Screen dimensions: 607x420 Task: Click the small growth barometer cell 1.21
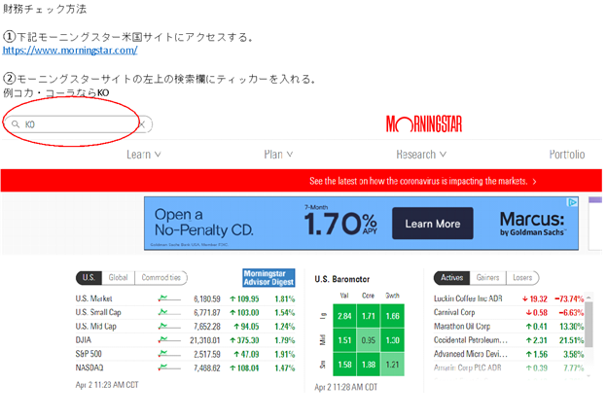point(393,365)
